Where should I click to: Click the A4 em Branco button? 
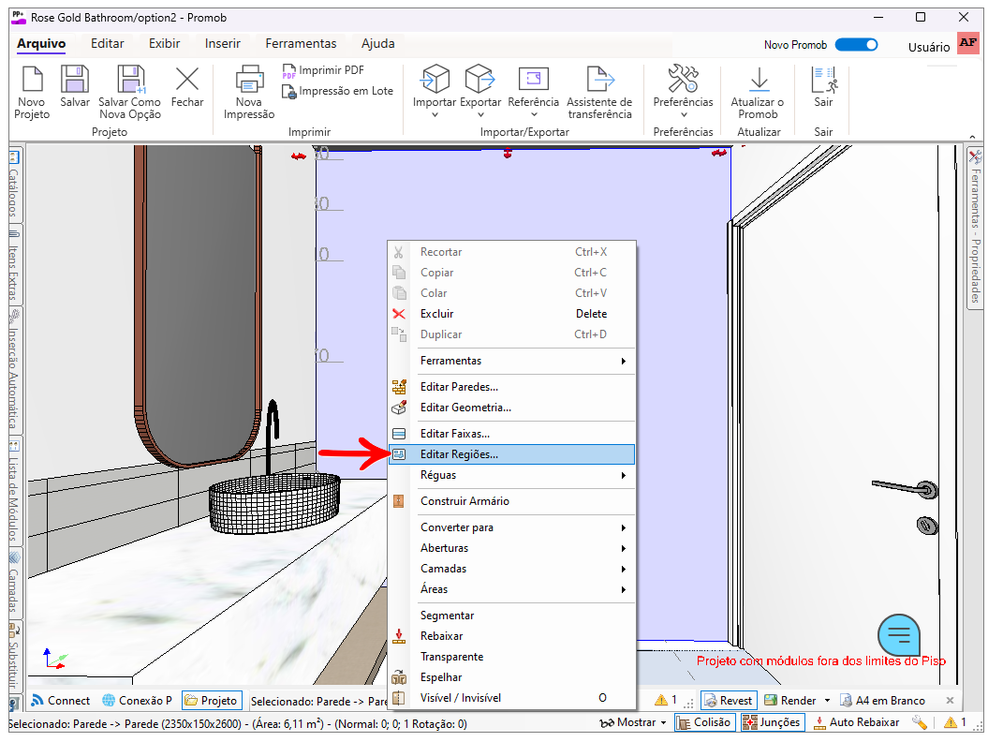(883, 701)
